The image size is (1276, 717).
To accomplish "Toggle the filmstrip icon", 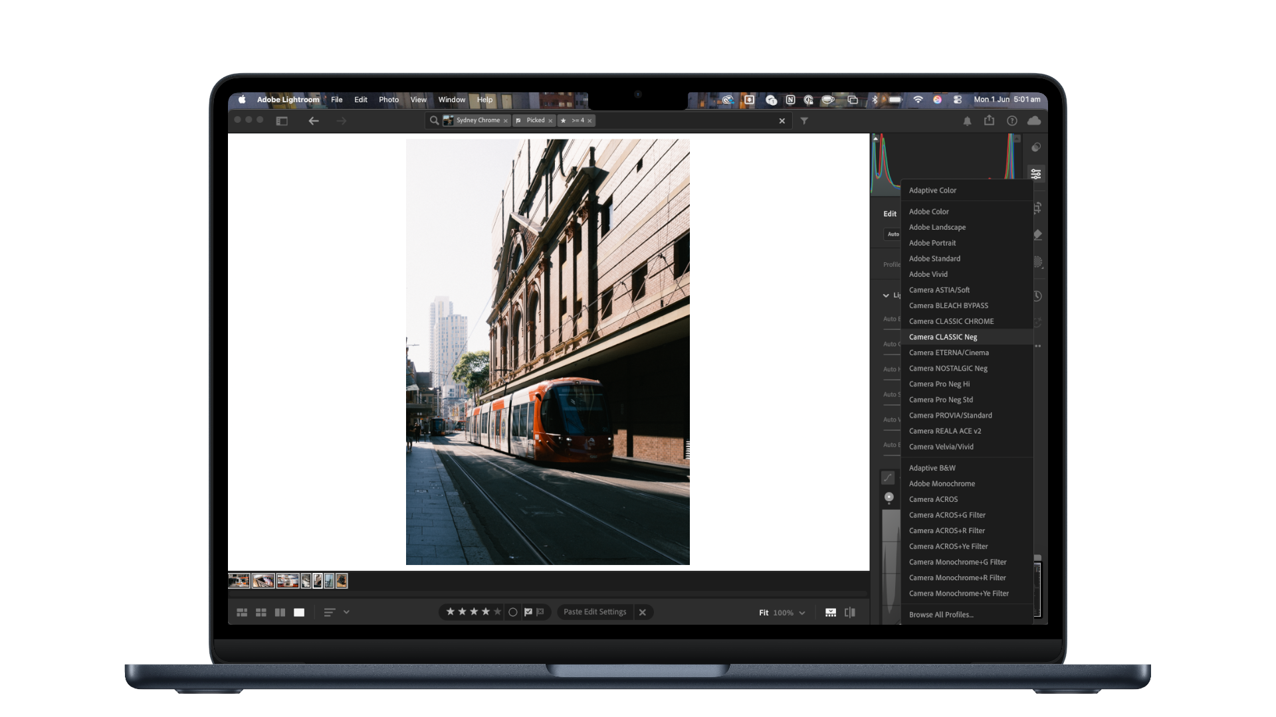I will (x=831, y=613).
